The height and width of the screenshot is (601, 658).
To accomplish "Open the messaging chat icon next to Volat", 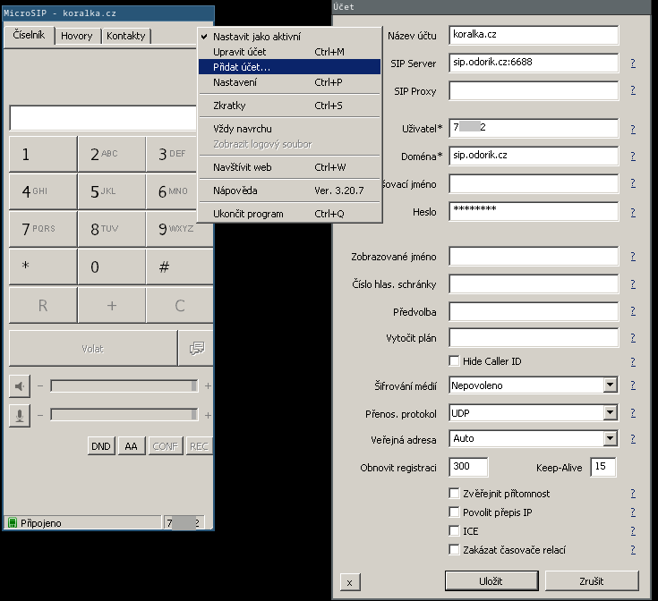I will 195,348.
